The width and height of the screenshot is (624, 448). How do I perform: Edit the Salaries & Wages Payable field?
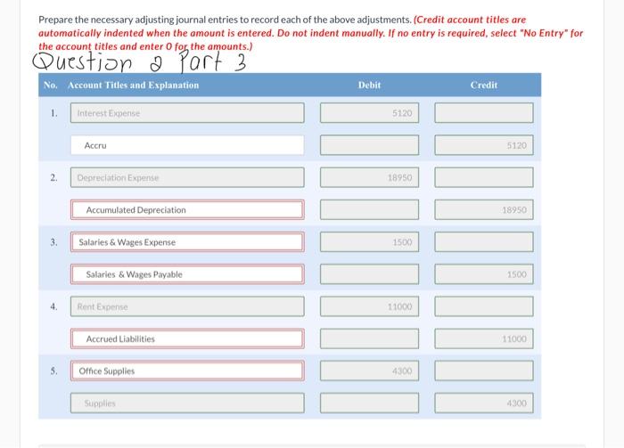(x=187, y=274)
